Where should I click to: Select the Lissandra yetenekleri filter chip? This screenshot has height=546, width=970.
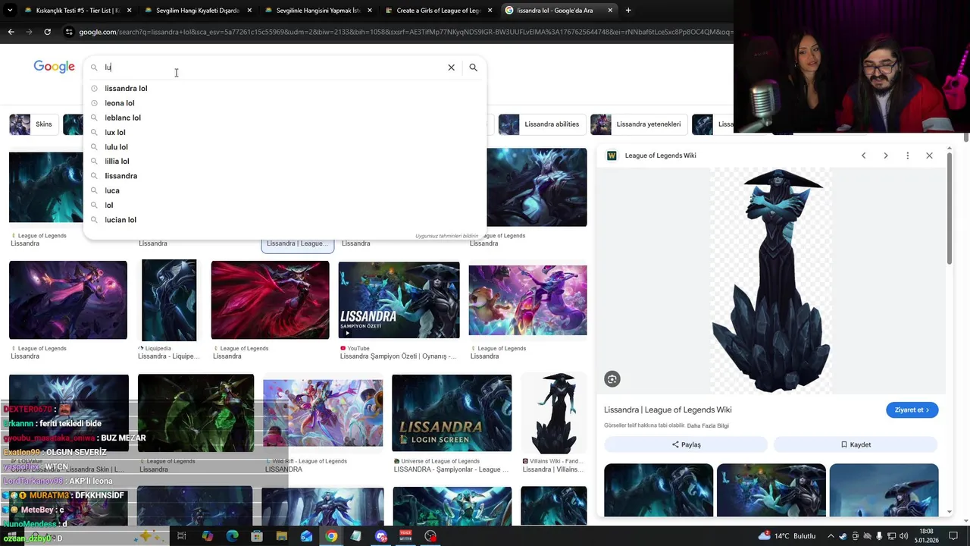pyautogui.click(x=638, y=124)
